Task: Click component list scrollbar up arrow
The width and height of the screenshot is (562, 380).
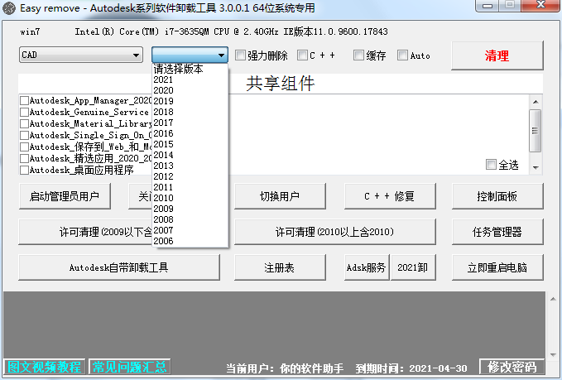Action: point(536,102)
